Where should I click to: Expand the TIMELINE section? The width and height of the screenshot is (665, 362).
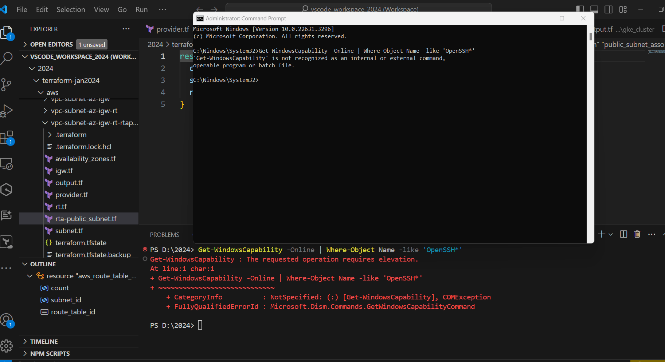[x=44, y=342]
